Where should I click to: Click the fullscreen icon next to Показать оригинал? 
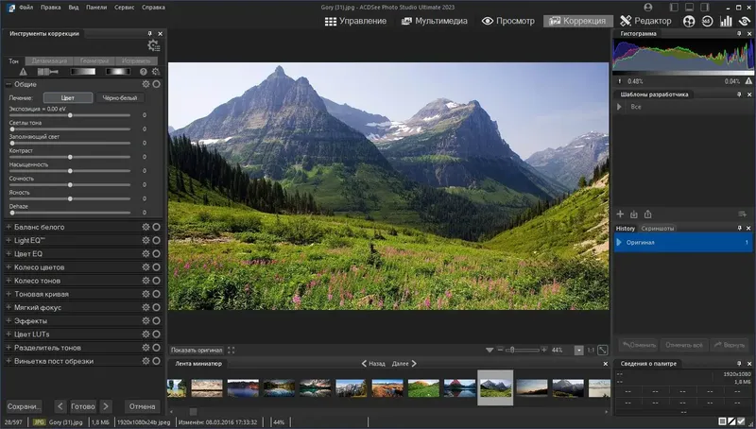click(231, 351)
